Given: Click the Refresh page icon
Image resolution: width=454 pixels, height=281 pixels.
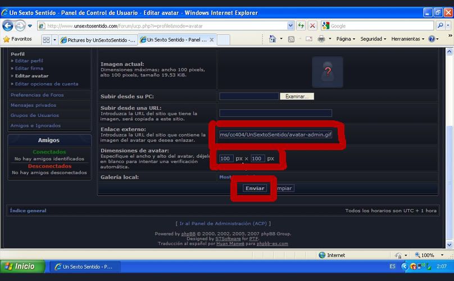Looking at the screenshot, I should point(301,26).
